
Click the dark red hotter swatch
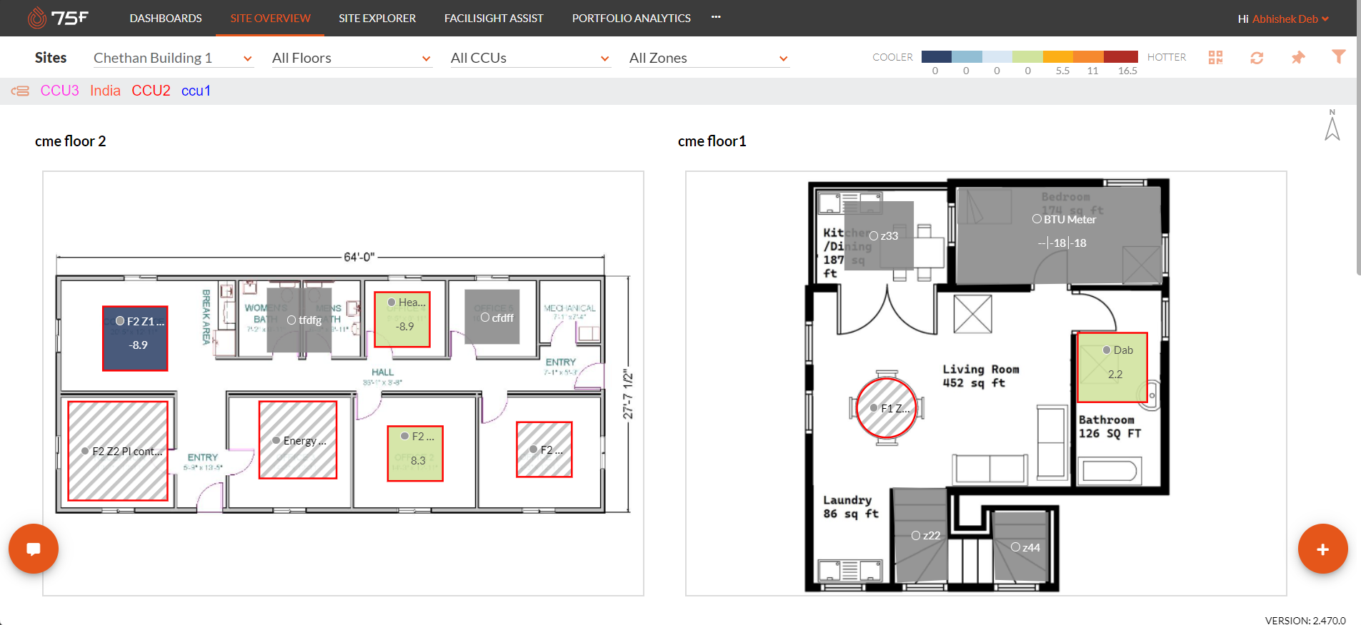click(x=1121, y=56)
